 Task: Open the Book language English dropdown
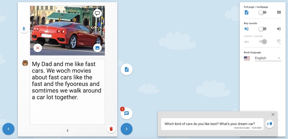click(x=268, y=58)
